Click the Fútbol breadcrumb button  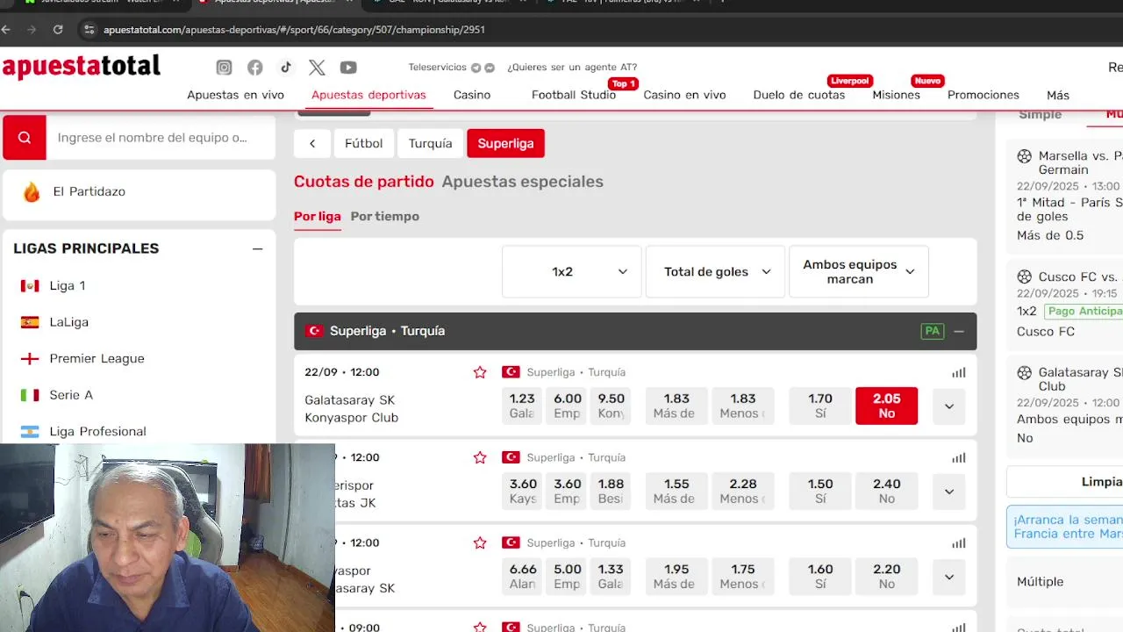363,143
